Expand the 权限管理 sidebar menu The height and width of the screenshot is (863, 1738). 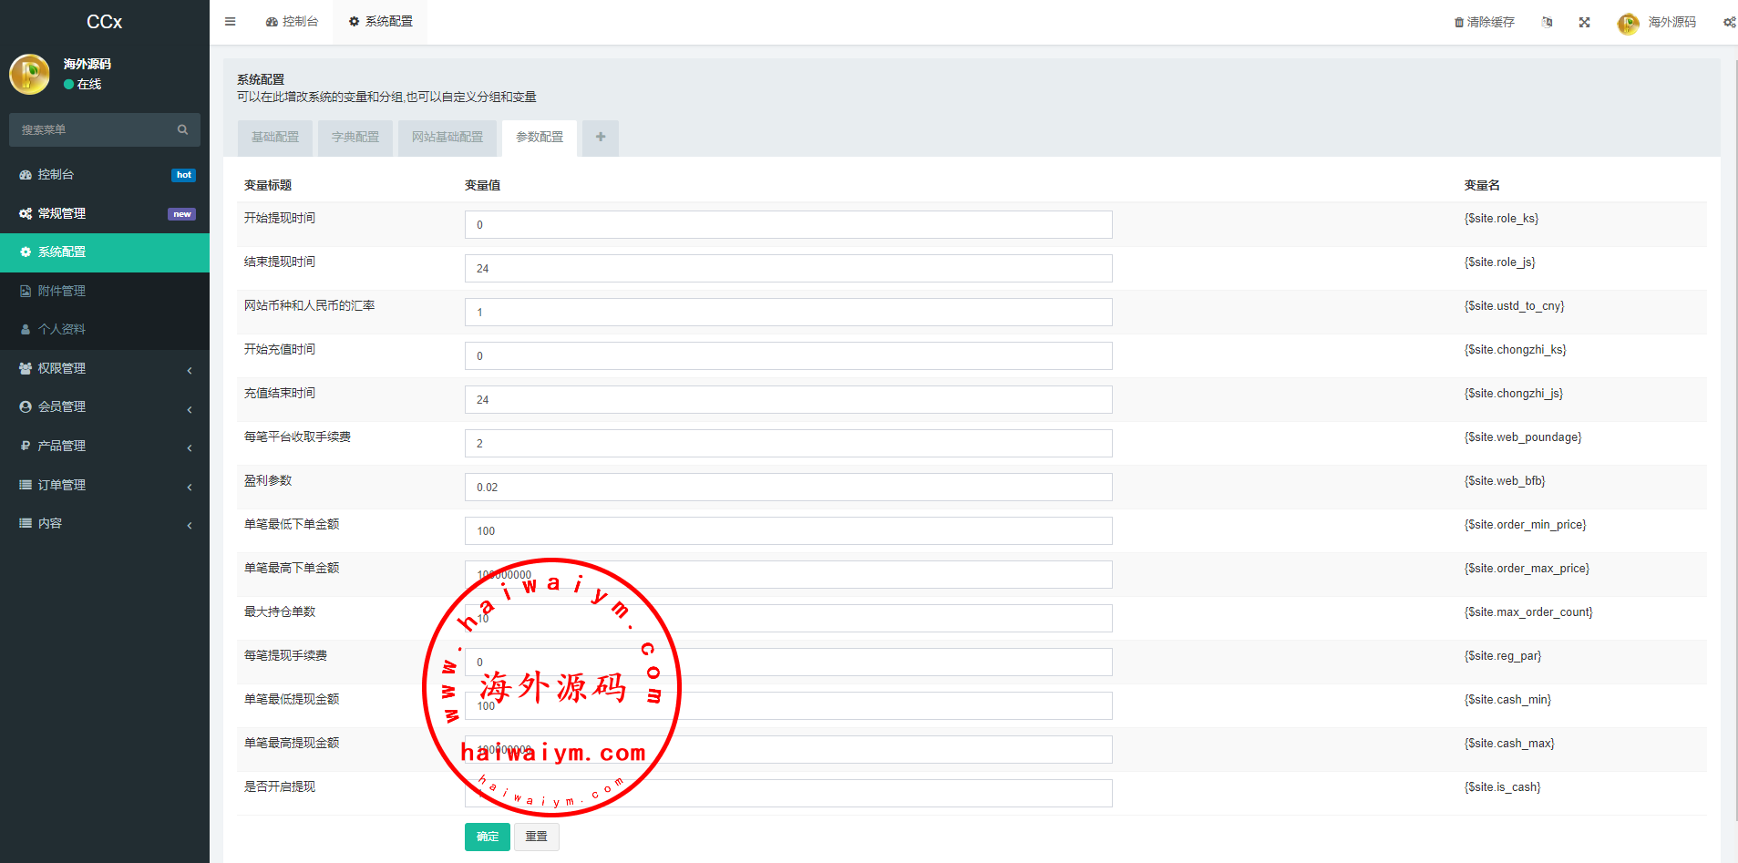[104, 368]
